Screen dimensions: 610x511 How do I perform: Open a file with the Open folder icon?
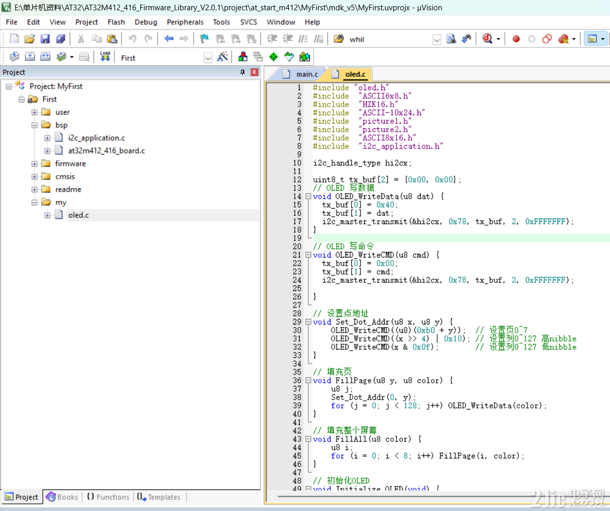[29, 39]
